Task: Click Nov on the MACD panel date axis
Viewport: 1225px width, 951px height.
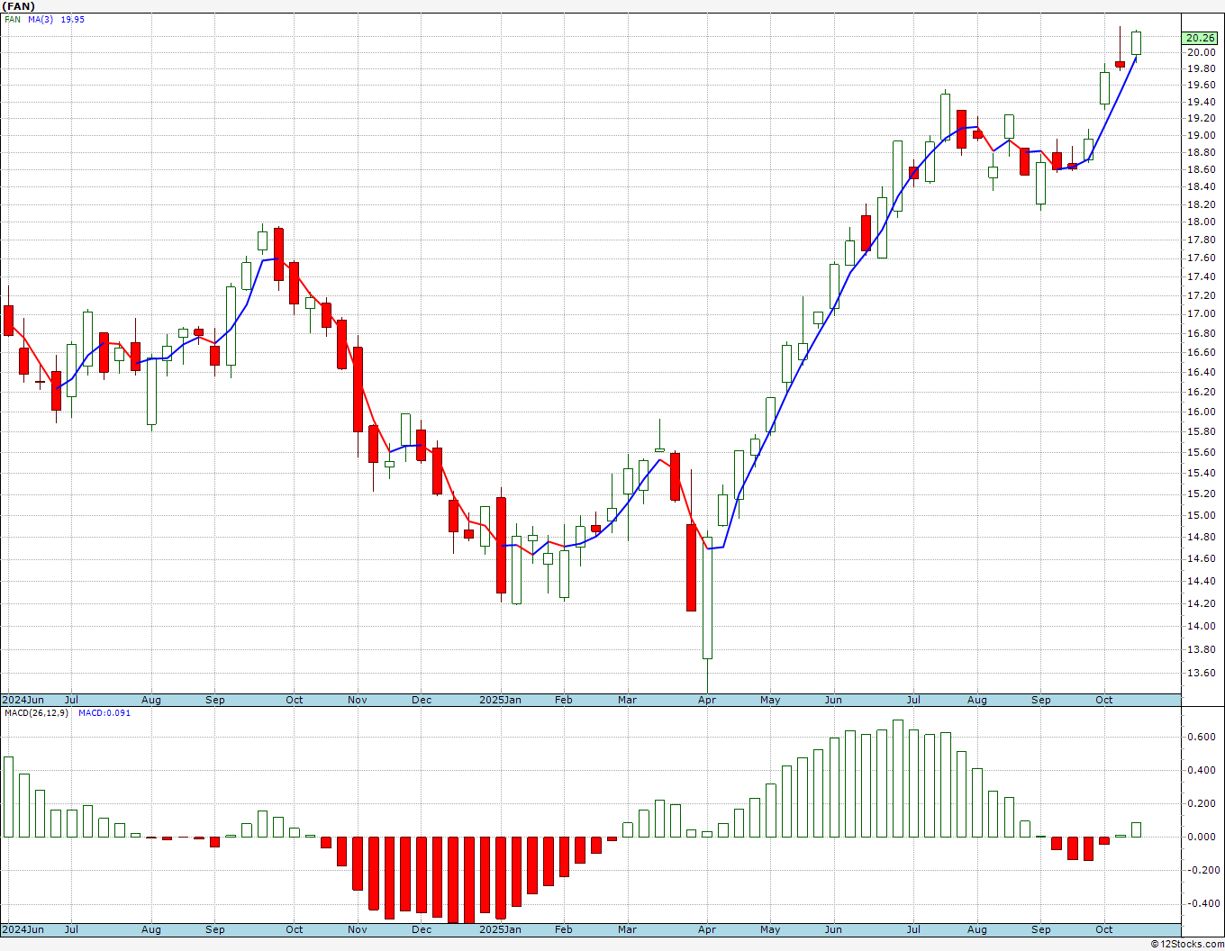Action: click(x=358, y=929)
